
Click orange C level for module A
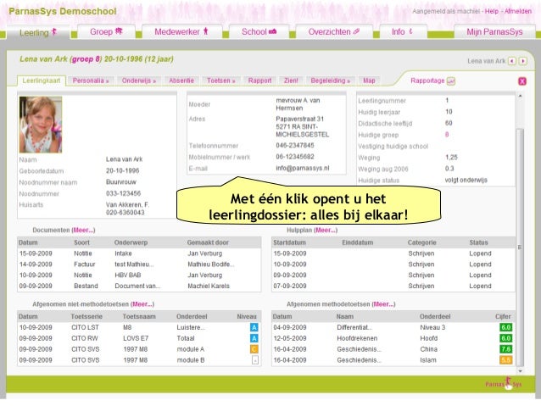pos(254,349)
